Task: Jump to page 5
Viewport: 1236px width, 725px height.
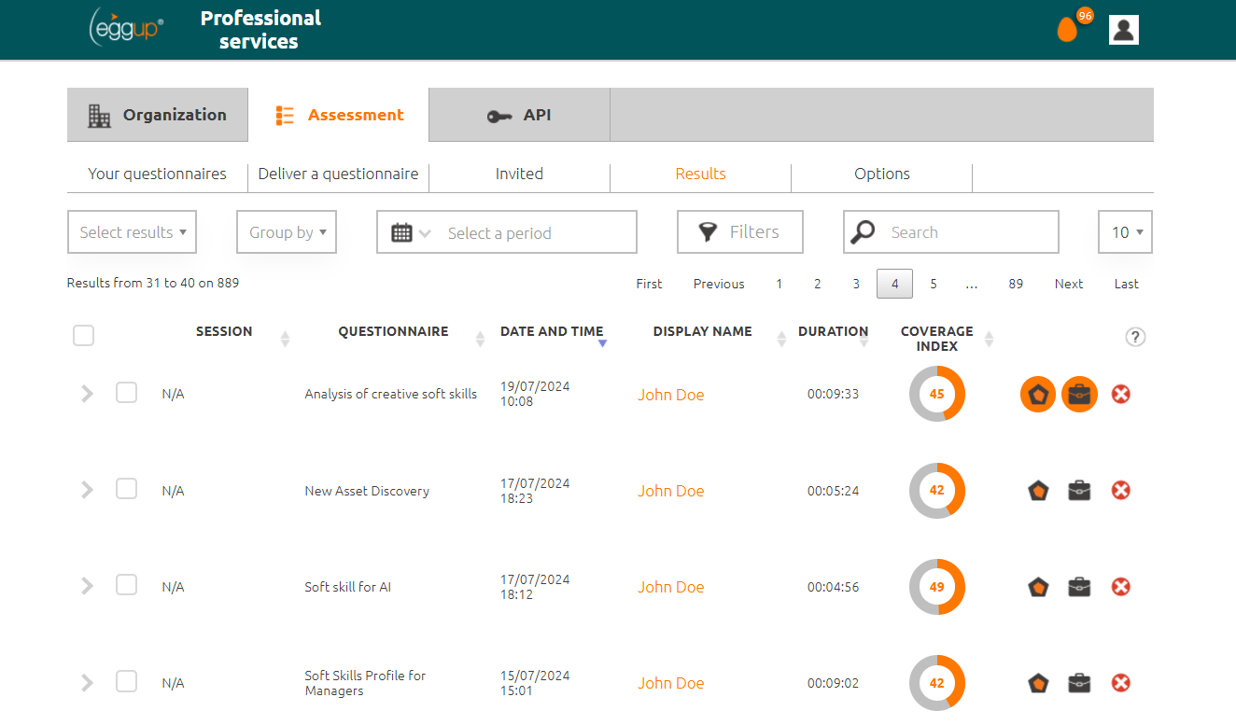Action: click(933, 284)
